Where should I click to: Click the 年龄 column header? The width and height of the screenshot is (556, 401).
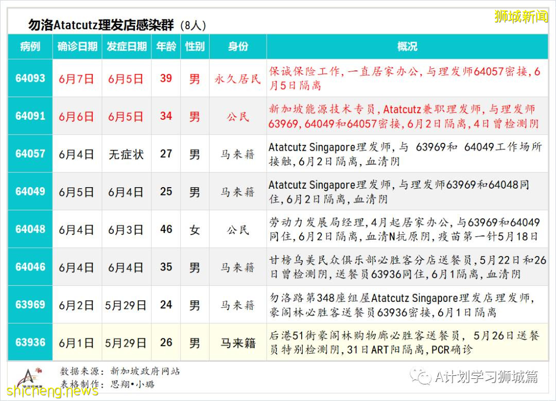[165, 47]
